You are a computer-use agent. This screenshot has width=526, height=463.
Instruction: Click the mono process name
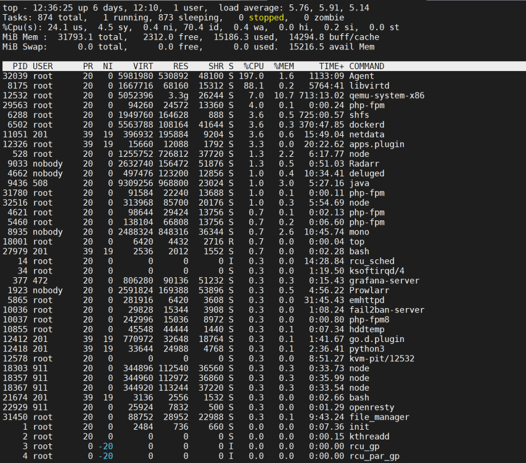coord(360,231)
